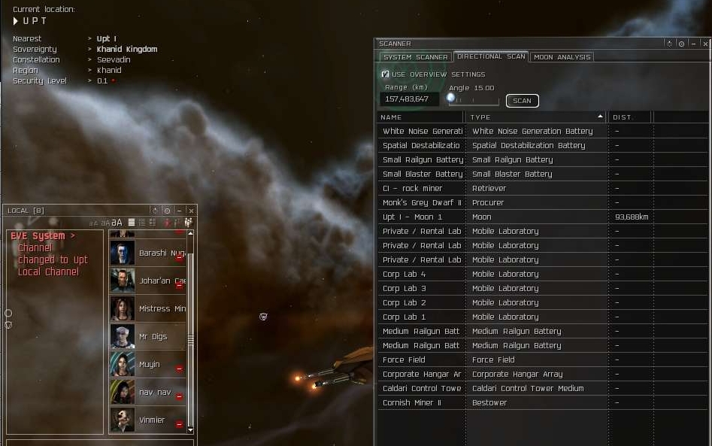This screenshot has height=446, width=712.
Task: Select Upt I - Moon 1 row
Action: coord(543,217)
